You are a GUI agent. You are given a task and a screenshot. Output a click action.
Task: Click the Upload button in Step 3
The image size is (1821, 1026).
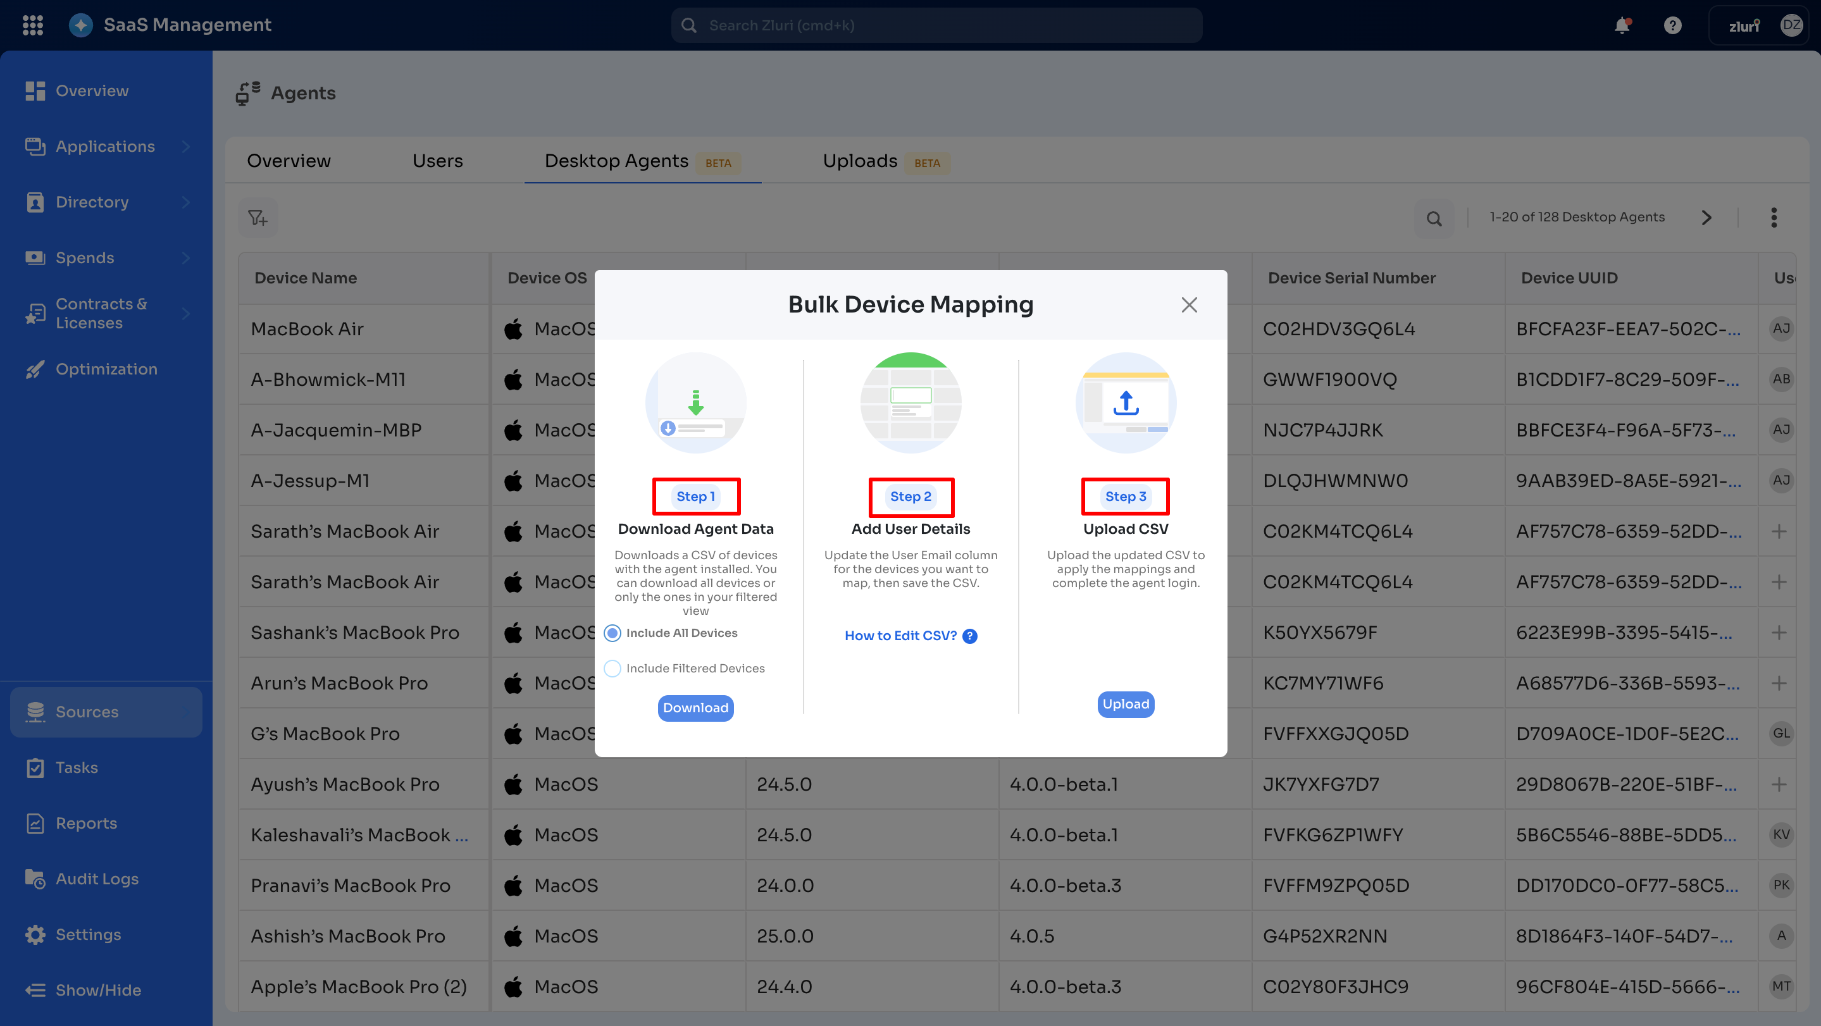(1126, 704)
